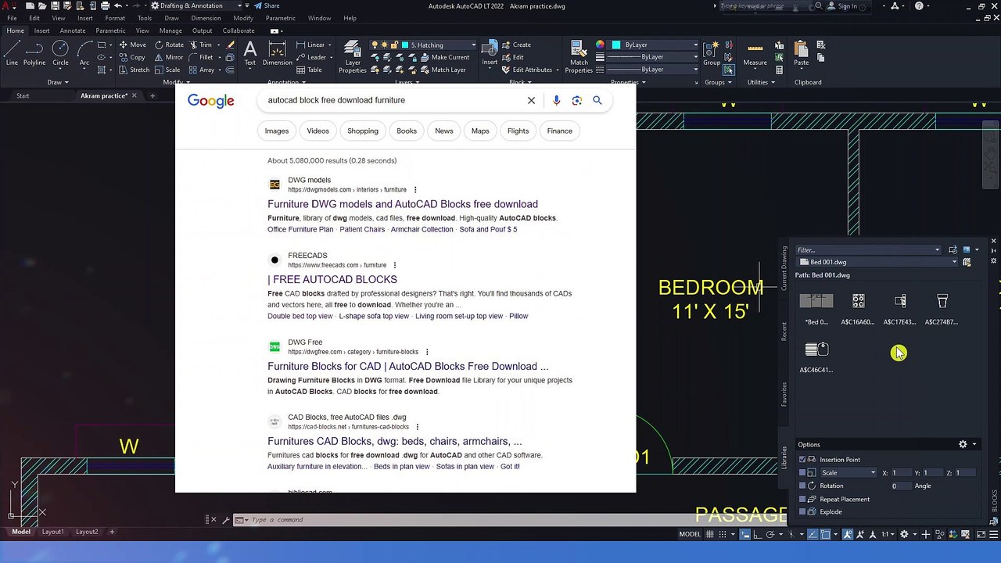Select the Circle tool
Screen dimensions: 1001x563
60,53
